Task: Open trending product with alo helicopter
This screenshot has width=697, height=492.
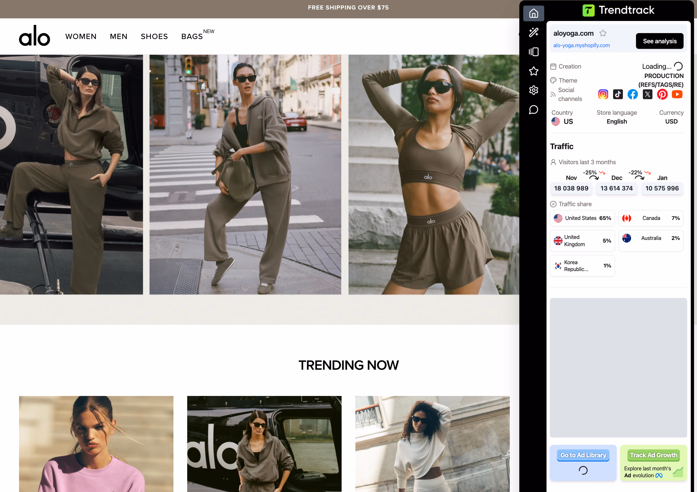Action: 264,444
